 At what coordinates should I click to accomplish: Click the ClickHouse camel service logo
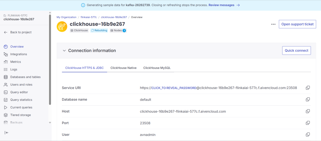(62, 27)
